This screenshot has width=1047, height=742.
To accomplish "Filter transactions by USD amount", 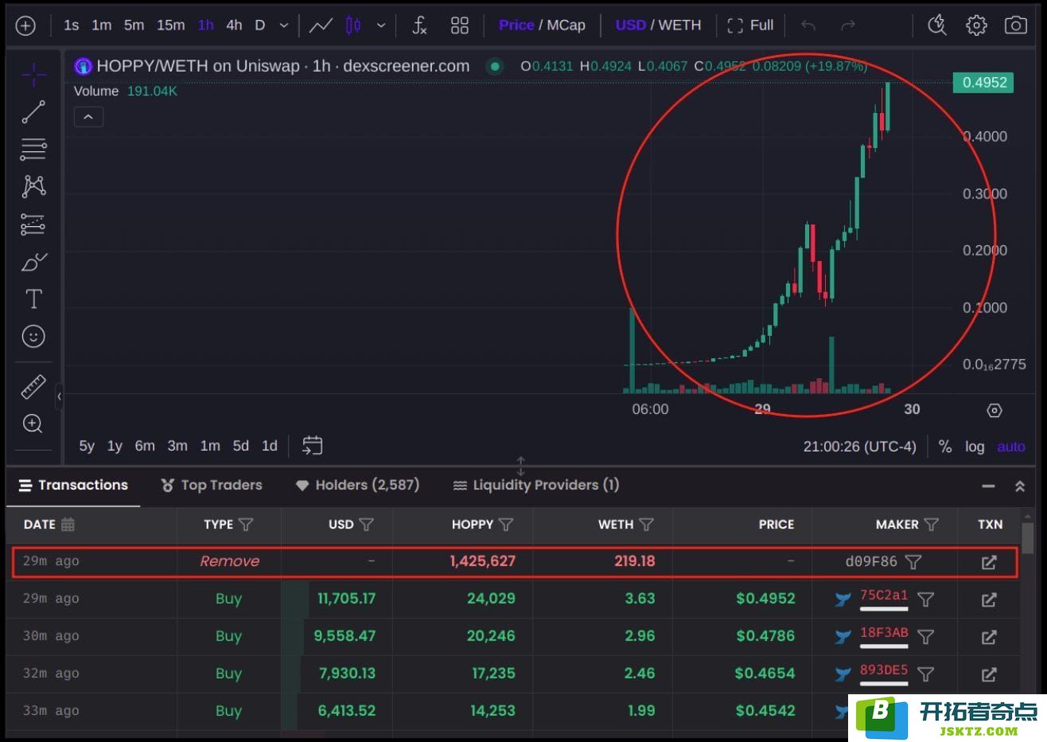I will 366,525.
